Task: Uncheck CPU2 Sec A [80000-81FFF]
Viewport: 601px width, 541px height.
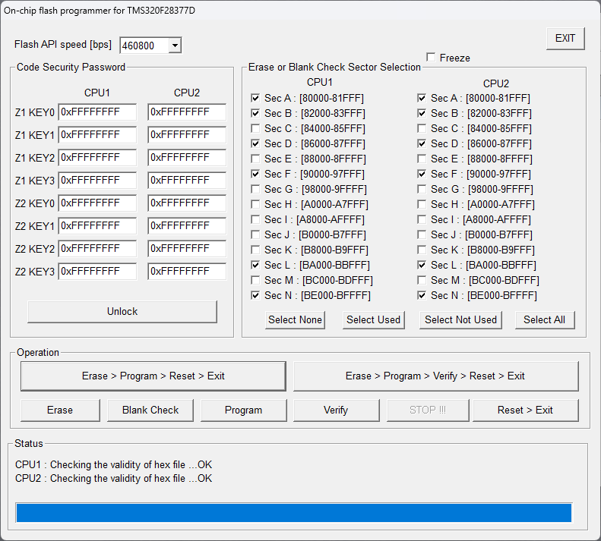Action: [422, 98]
